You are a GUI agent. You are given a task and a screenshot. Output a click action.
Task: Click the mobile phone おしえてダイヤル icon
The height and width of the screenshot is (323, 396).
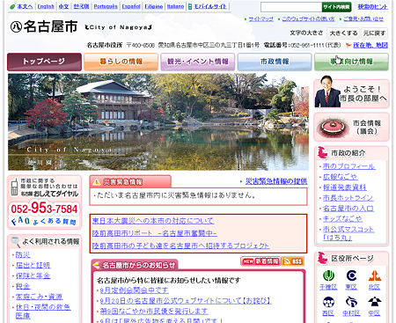14,187
